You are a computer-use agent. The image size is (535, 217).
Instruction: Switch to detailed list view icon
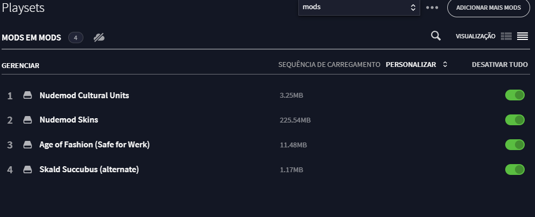click(506, 36)
